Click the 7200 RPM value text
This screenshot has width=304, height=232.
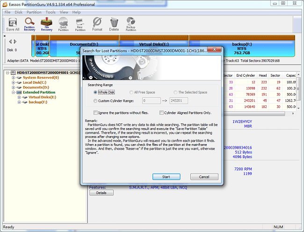pyautogui.click(x=243, y=169)
